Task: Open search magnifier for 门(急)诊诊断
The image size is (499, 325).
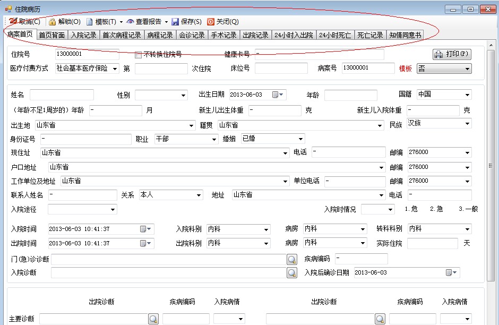Action: pyautogui.click(x=292, y=260)
